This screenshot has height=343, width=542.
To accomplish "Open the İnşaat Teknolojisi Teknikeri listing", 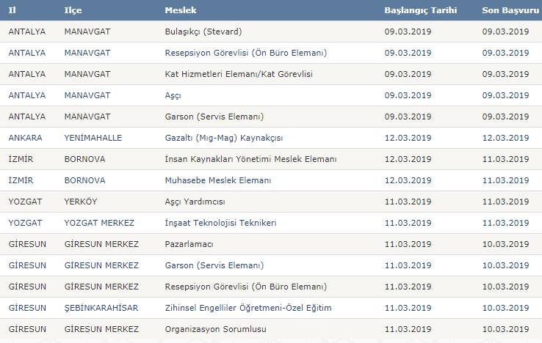I will (x=220, y=223).
